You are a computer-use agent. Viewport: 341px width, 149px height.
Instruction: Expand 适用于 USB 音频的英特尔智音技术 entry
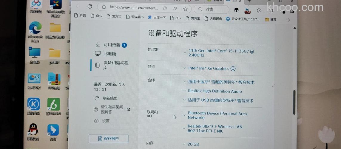point(184,100)
